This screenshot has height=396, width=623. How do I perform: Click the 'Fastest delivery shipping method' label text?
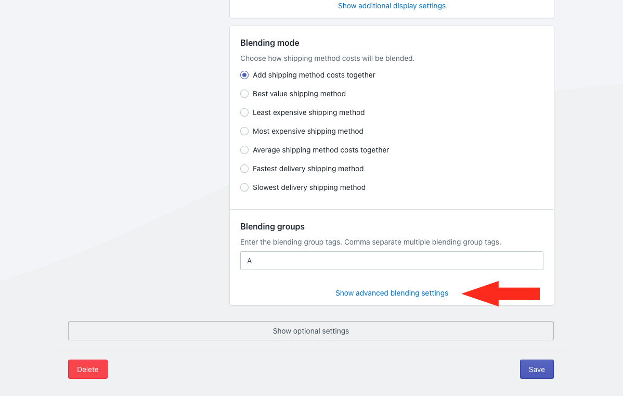(308, 169)
